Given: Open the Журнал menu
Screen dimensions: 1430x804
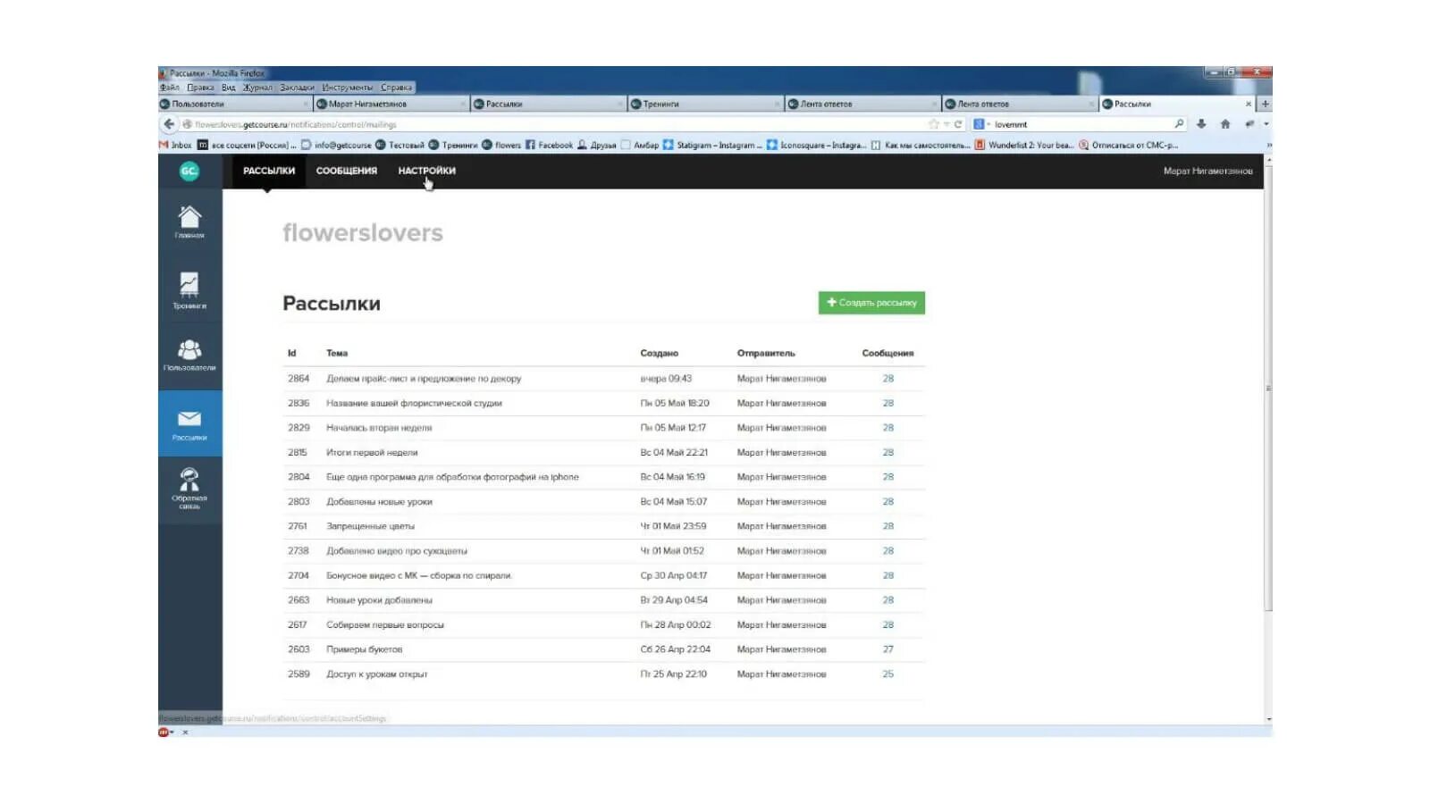Looking at the screenshot, I should point(257,88).
